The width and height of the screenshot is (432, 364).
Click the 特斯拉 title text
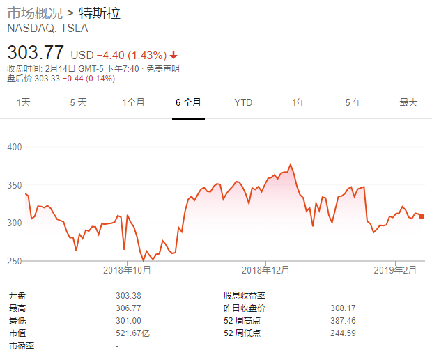tap(100, 13)
